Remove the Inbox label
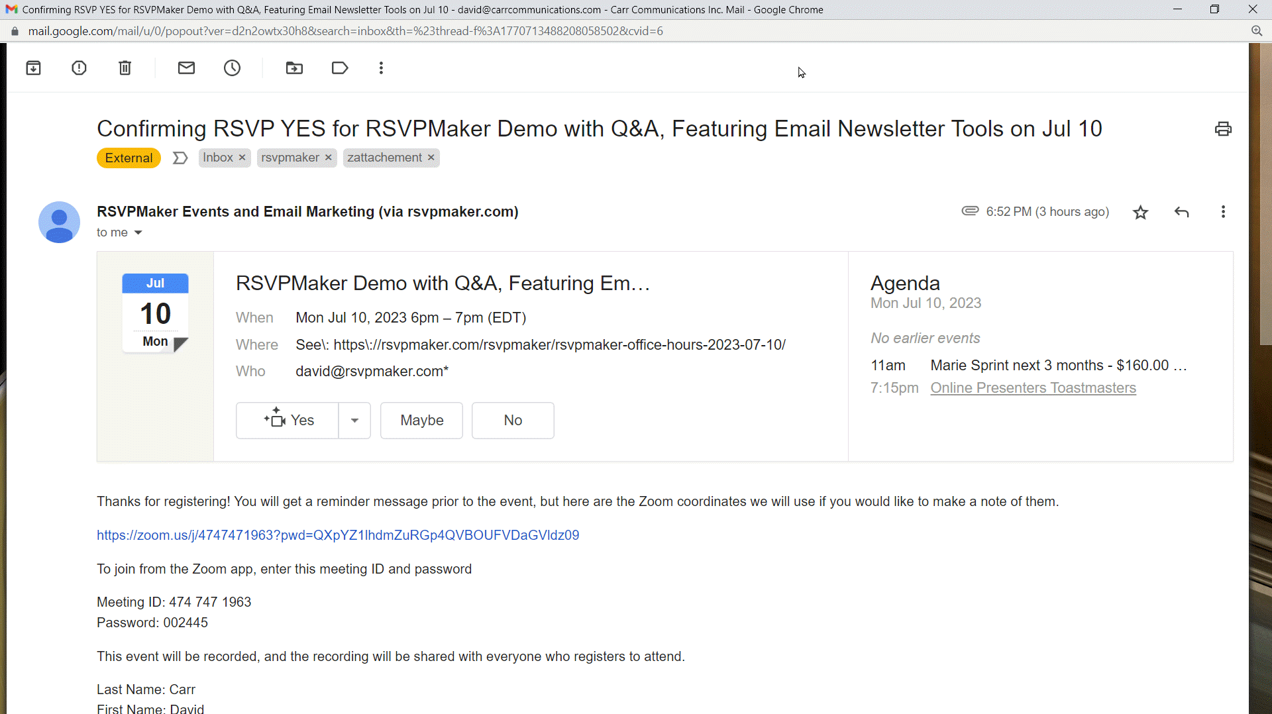The width and height of the screenshot is (1272, 714). tap(242, 158)
